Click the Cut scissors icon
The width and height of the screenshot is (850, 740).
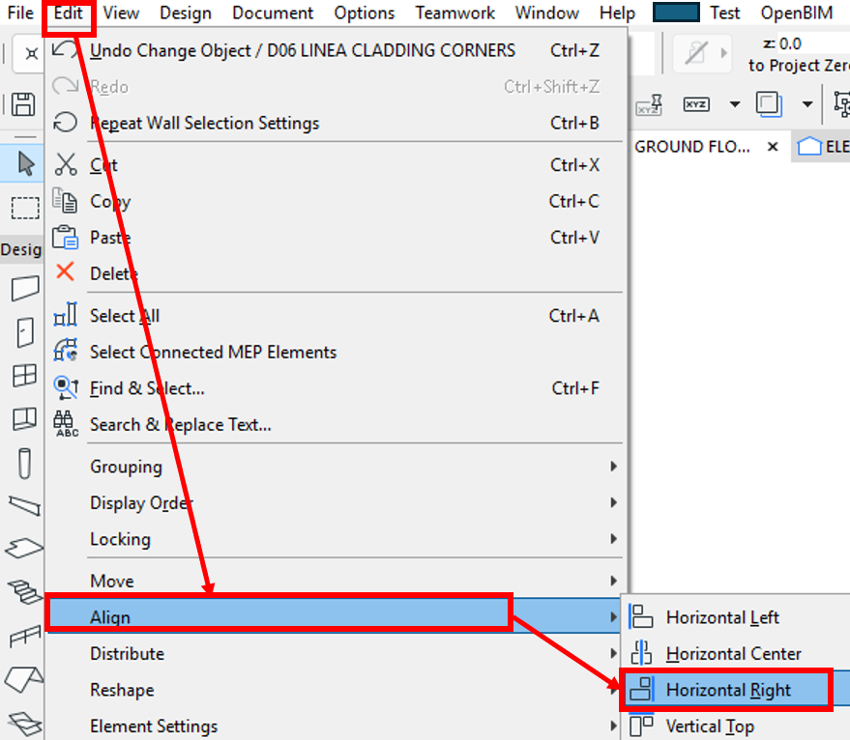66,164
